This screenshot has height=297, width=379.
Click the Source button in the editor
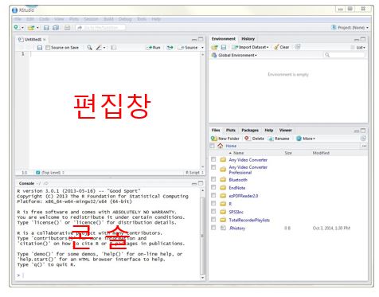tap(189, 48)
